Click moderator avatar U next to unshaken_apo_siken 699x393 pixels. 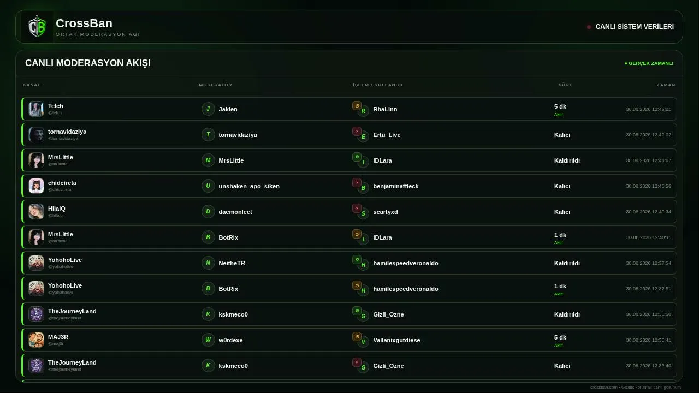[x=208, y=186]
